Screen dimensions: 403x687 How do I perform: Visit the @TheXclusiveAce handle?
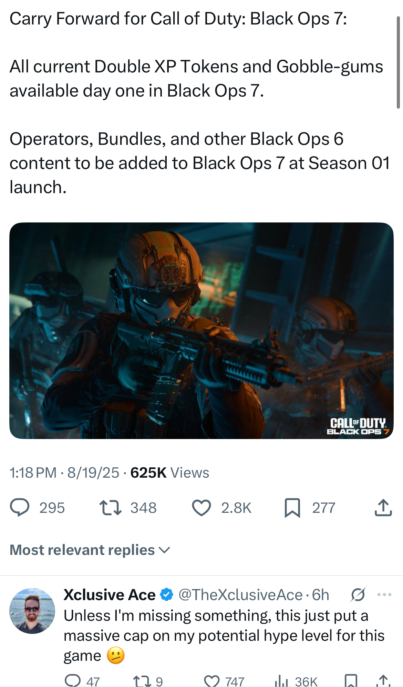tap(240, 595)
